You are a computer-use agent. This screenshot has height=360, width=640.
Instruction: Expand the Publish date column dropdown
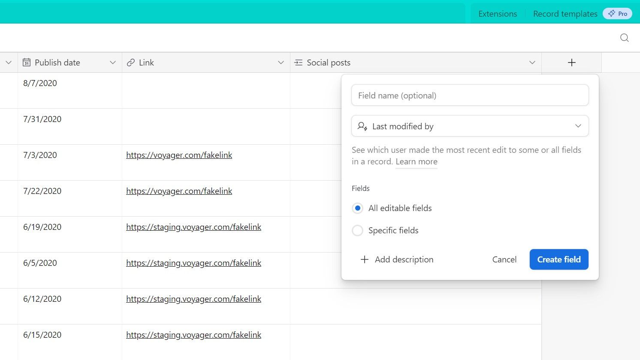(113, 62)
